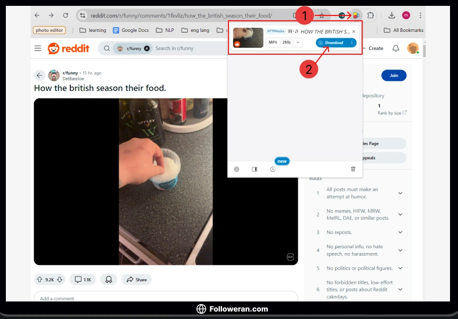This screenshot has width=458, height=319.
Task: Upvote the British seasoning post
Action: click(39, 279)
